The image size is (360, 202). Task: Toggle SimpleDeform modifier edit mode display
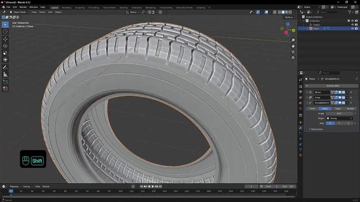(x=336, y=103)
